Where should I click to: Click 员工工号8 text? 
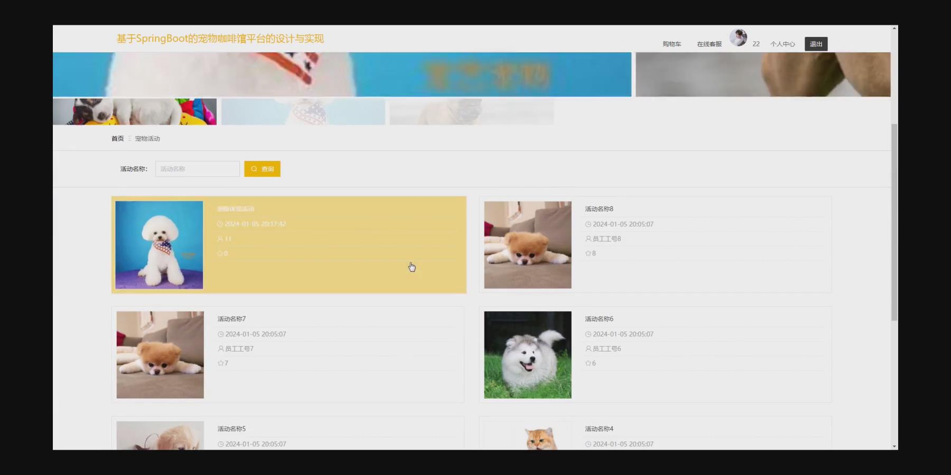click(x=607, y=239)
